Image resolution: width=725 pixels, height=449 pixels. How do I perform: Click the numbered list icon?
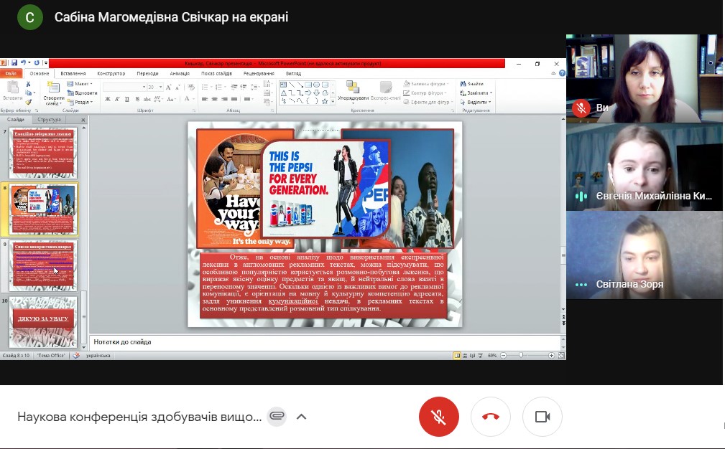pyautogui.click(x=218, y=87)
